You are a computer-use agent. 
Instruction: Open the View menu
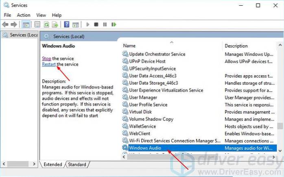click(42, 15)
